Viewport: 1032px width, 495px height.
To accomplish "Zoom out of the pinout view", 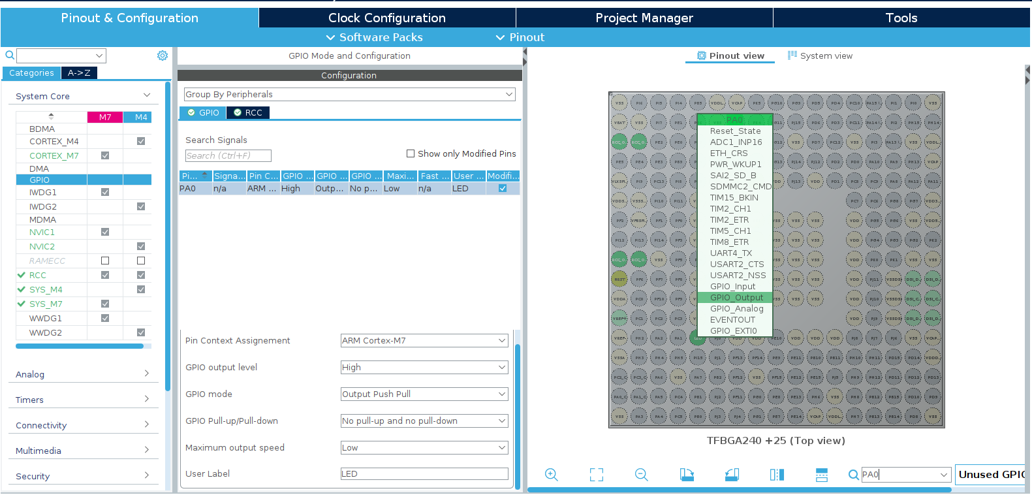I will coord(642,475).
